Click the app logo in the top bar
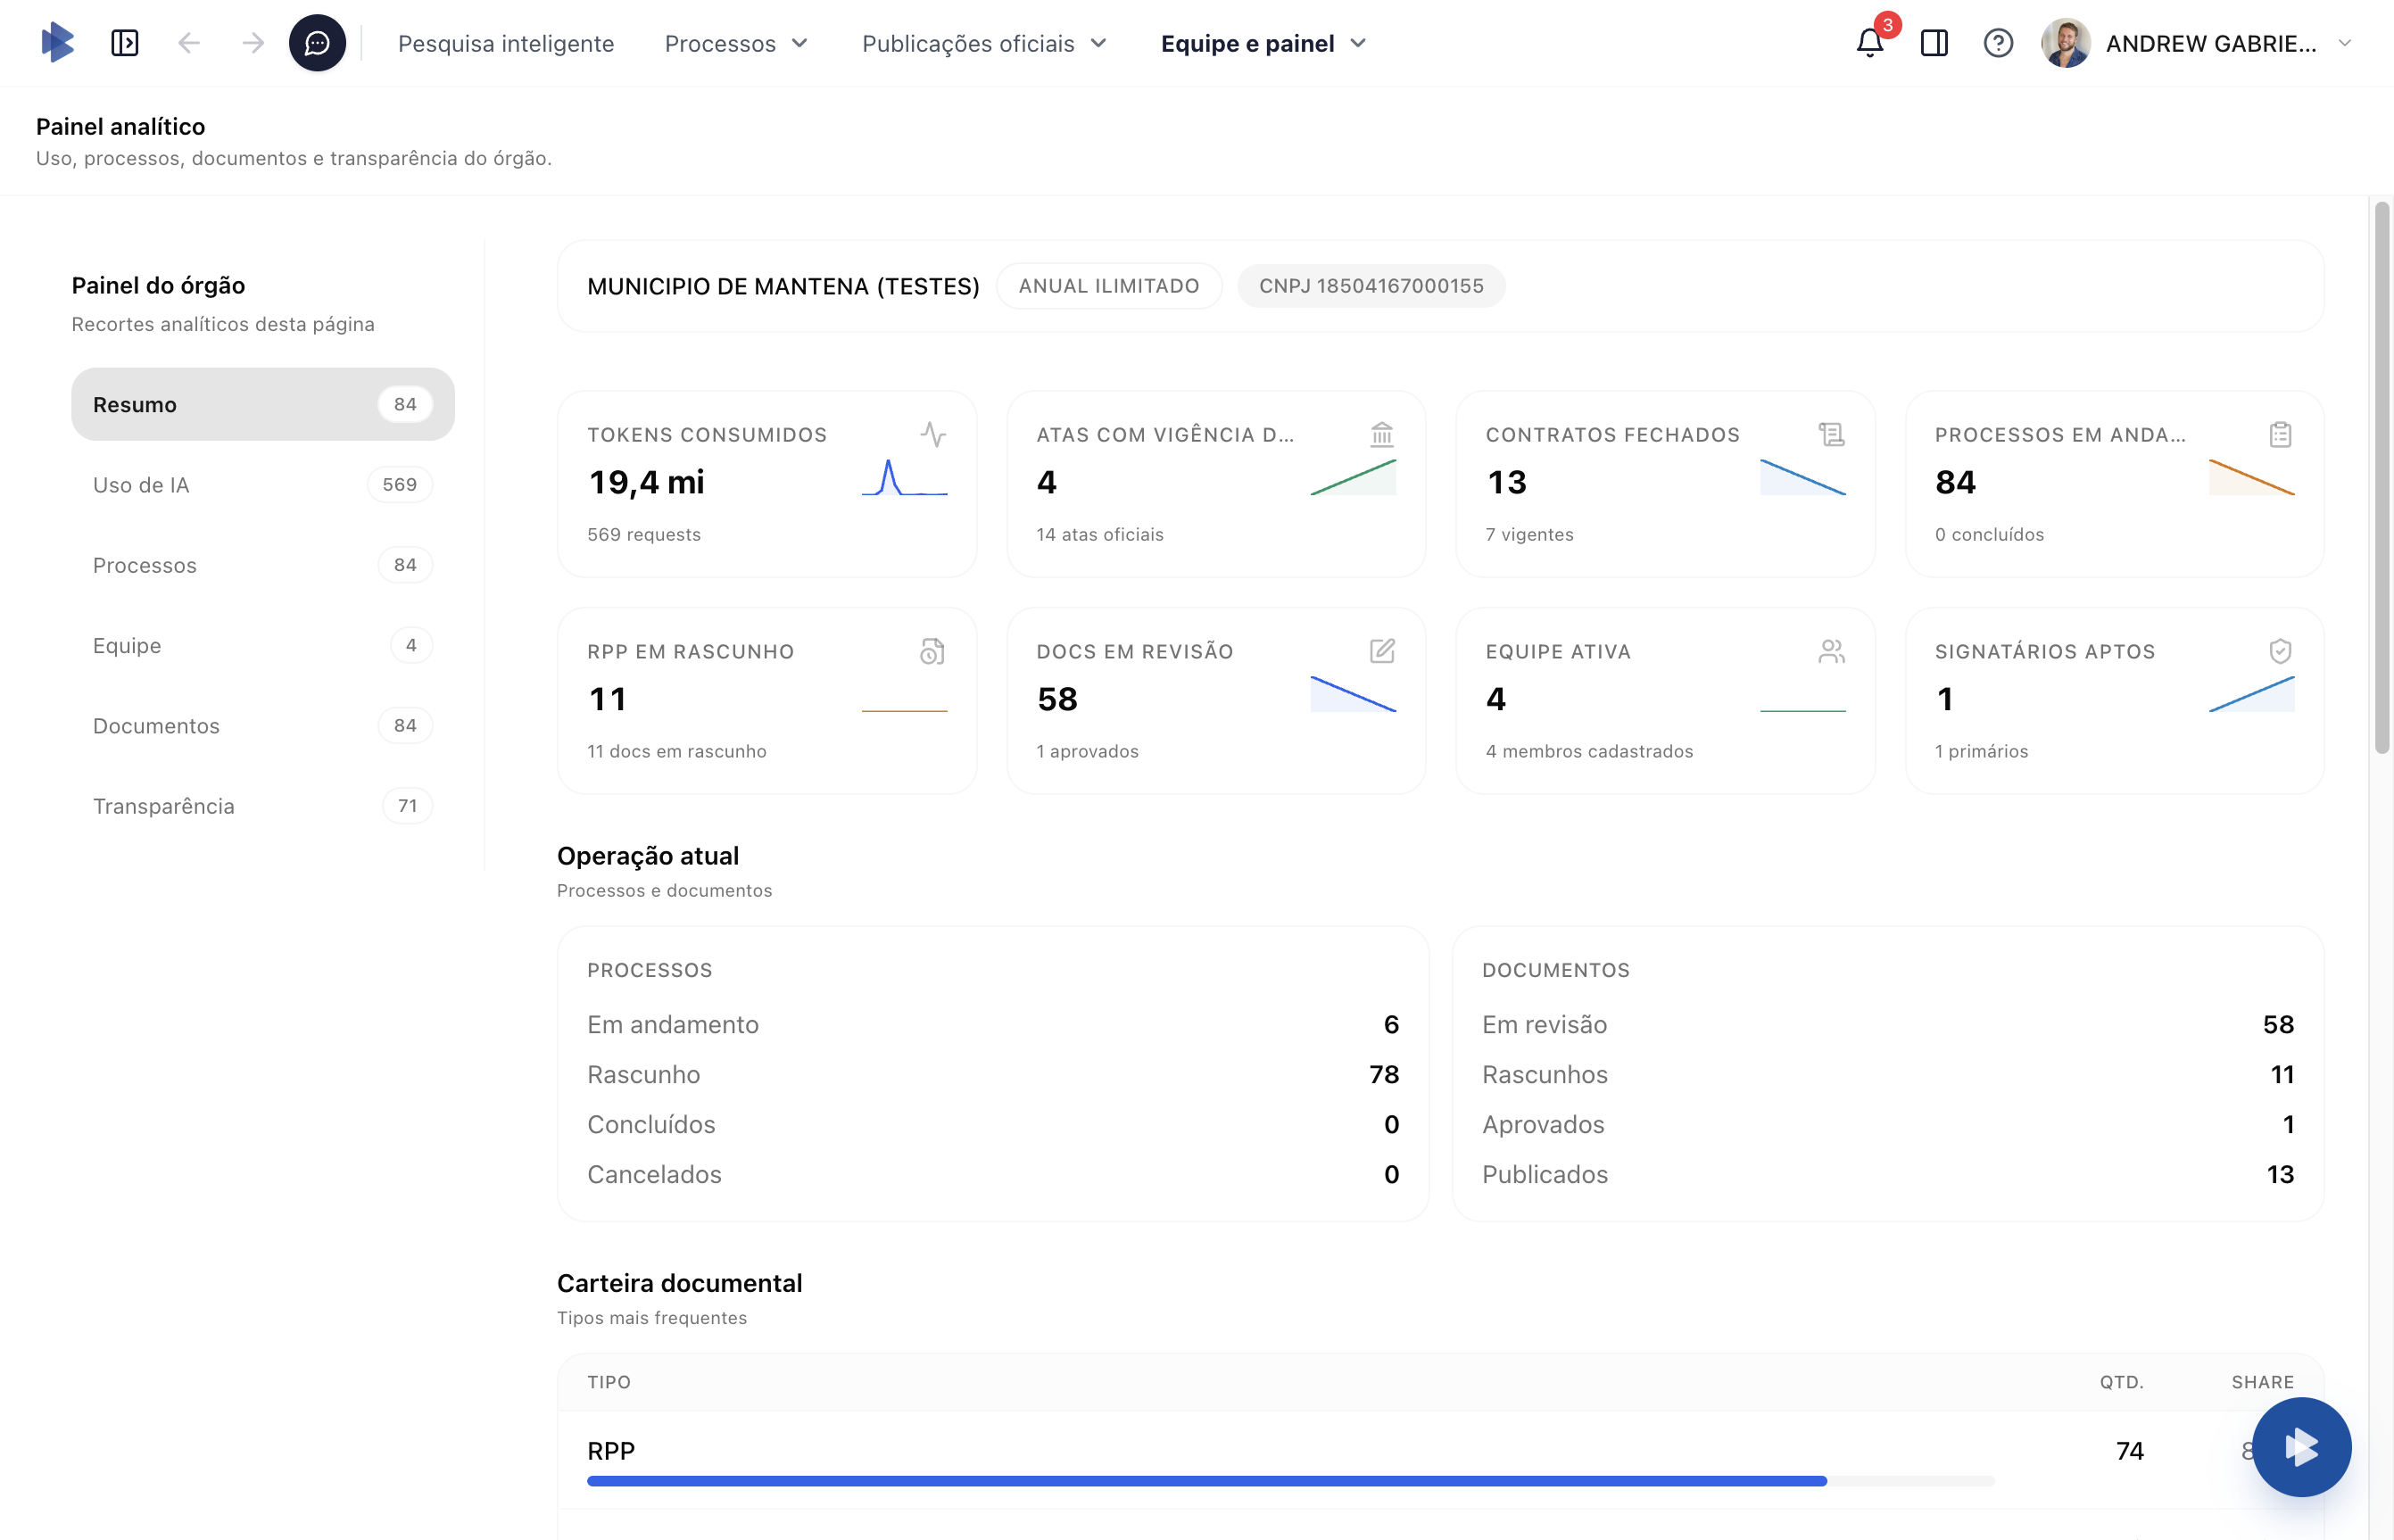The image size is (2394, 1540). (x=58, y=43)
